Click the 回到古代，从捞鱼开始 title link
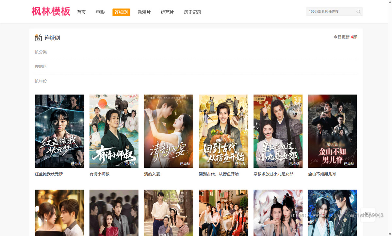Viewport: 392px width, 236px height. tap(219, 174)
